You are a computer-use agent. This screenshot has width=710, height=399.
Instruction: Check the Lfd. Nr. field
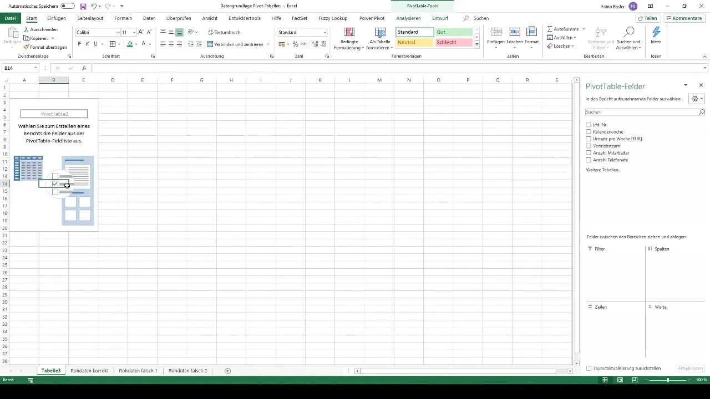tap(589, 125)
